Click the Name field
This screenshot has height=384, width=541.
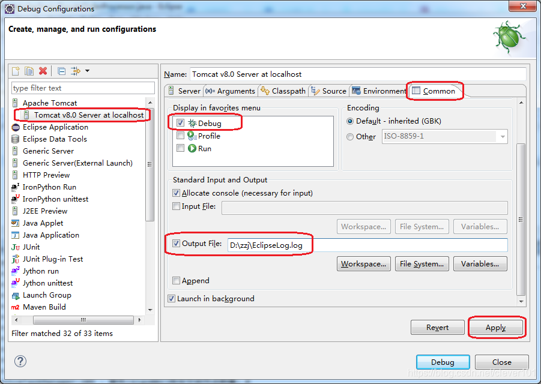click(358, 74)
